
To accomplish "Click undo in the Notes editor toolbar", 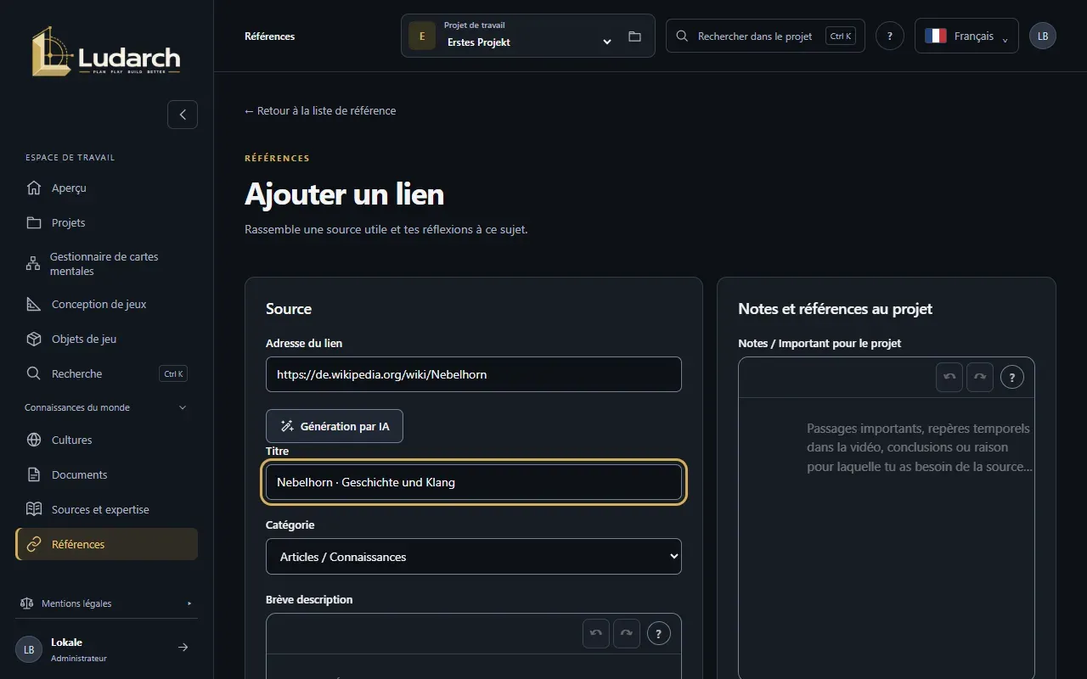I will tap(949, 377).
